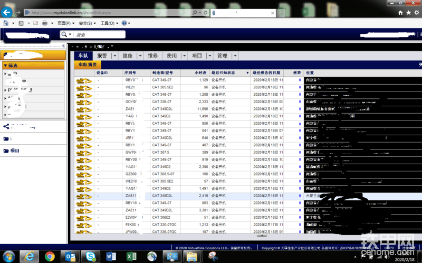Click alert count 0 in the 2,333-hour row
The height and width of the screenshot is (263, 422).
click(300, 102)
